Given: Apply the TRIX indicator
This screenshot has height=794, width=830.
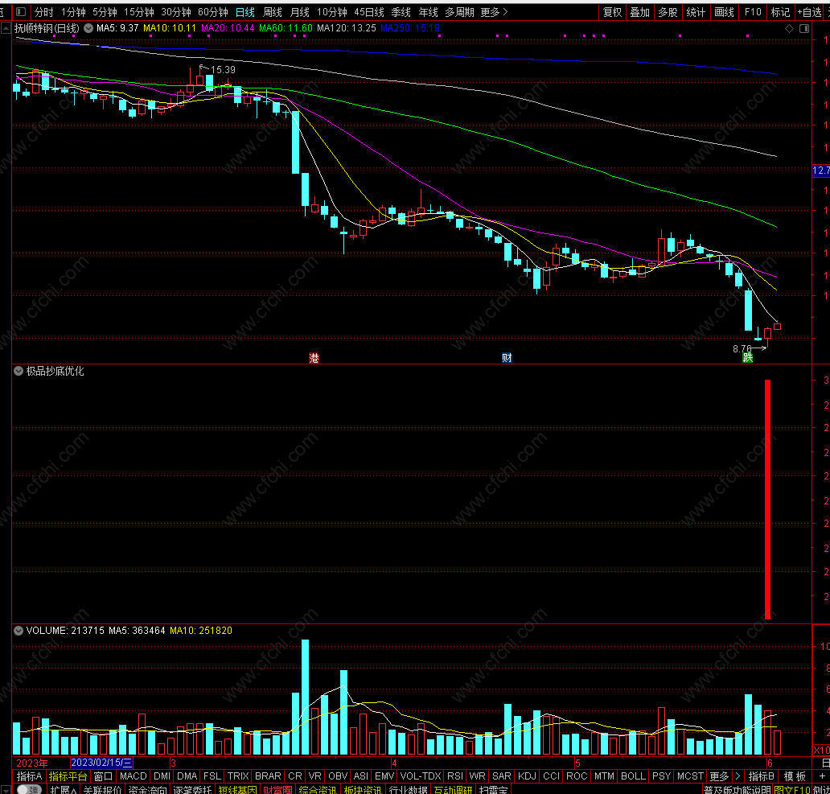Looking at the screenshot, I should [238, 776].
